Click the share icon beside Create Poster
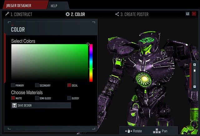 tap(117, 14)
